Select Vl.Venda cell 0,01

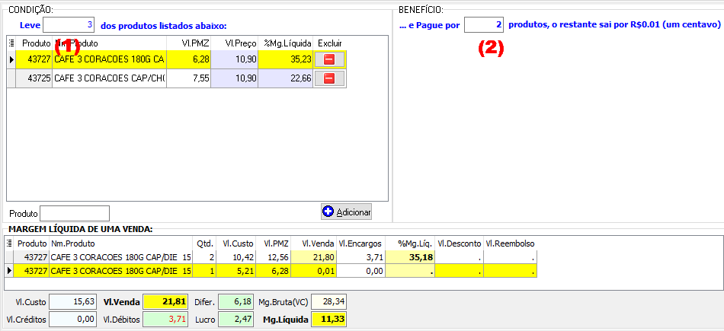click(313, 272)
